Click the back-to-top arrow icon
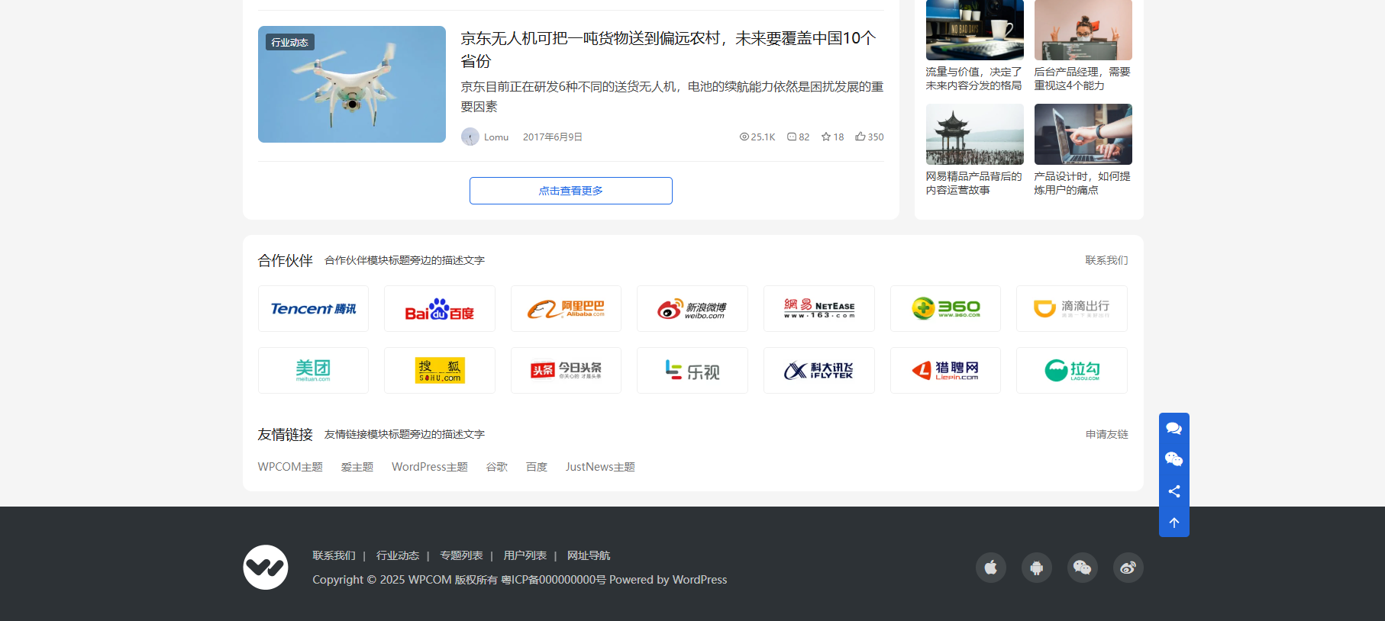Image resolution: width=1385 pixels, height=621 pixels. pos(1174,523)
